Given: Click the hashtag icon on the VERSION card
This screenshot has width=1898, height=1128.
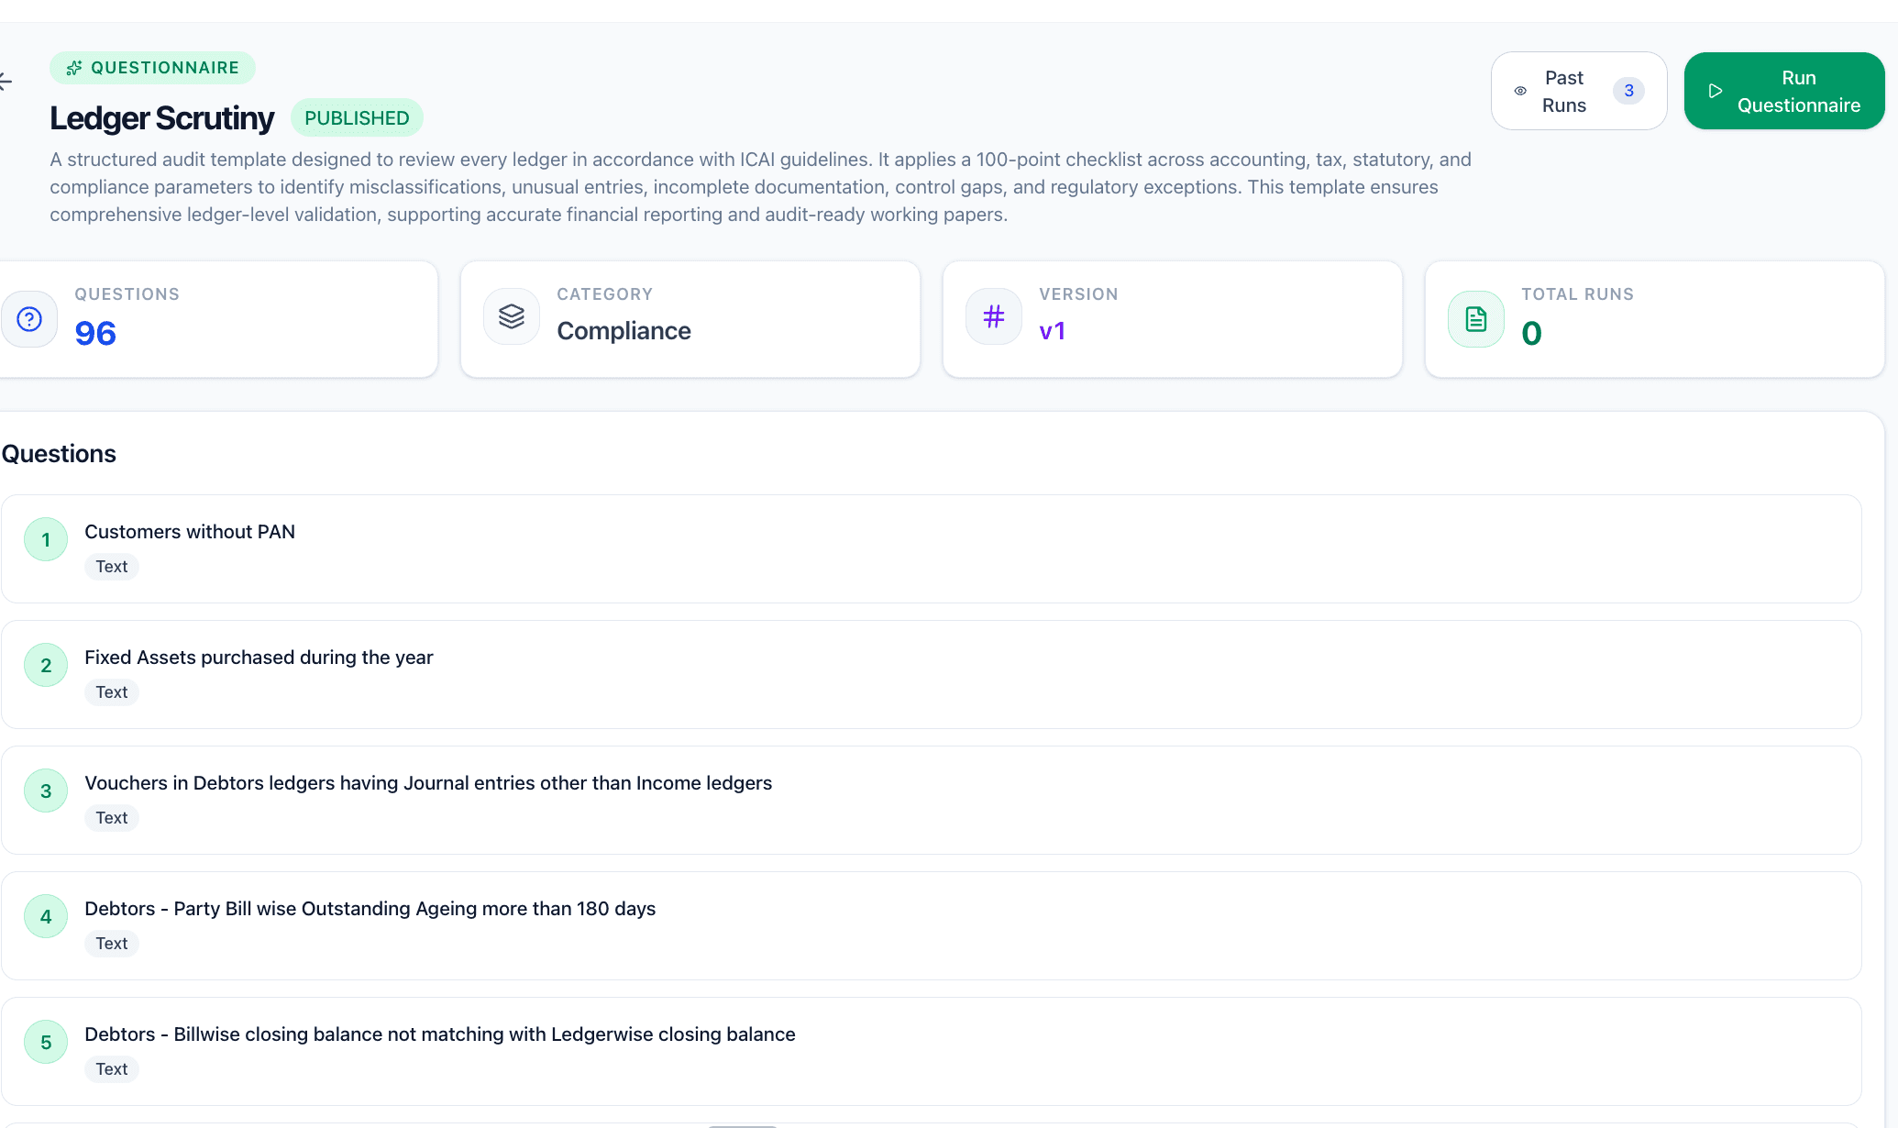Looking at the screenshot, I should [993, 315].
